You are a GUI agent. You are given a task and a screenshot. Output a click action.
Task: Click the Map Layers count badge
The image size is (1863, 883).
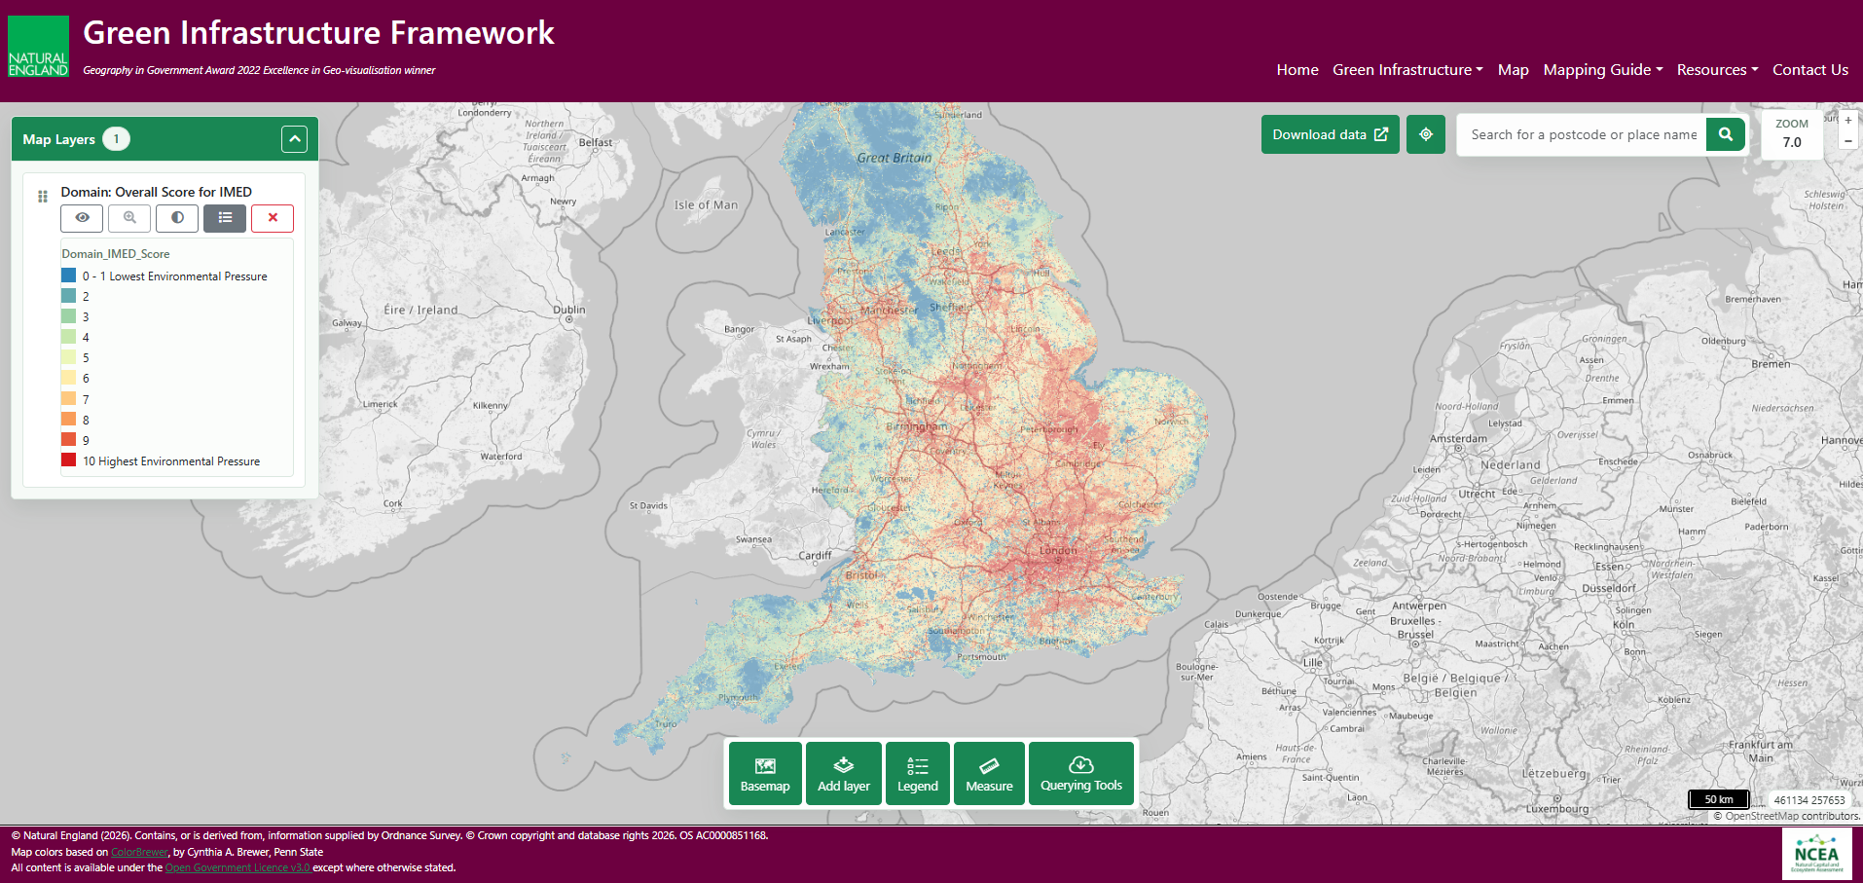[116, 139]
